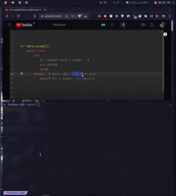Open the Create video icon
This screenshot has height=196, width=176.
[143, 25]
